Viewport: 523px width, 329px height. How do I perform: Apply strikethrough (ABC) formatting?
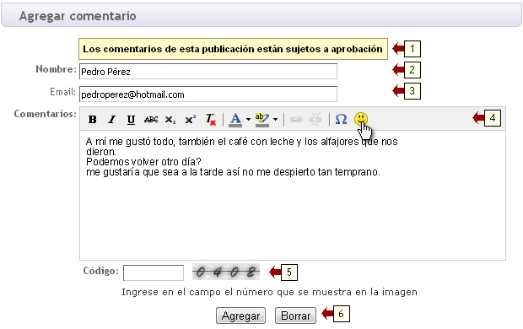pyautogui.click(x=151, y=119)
